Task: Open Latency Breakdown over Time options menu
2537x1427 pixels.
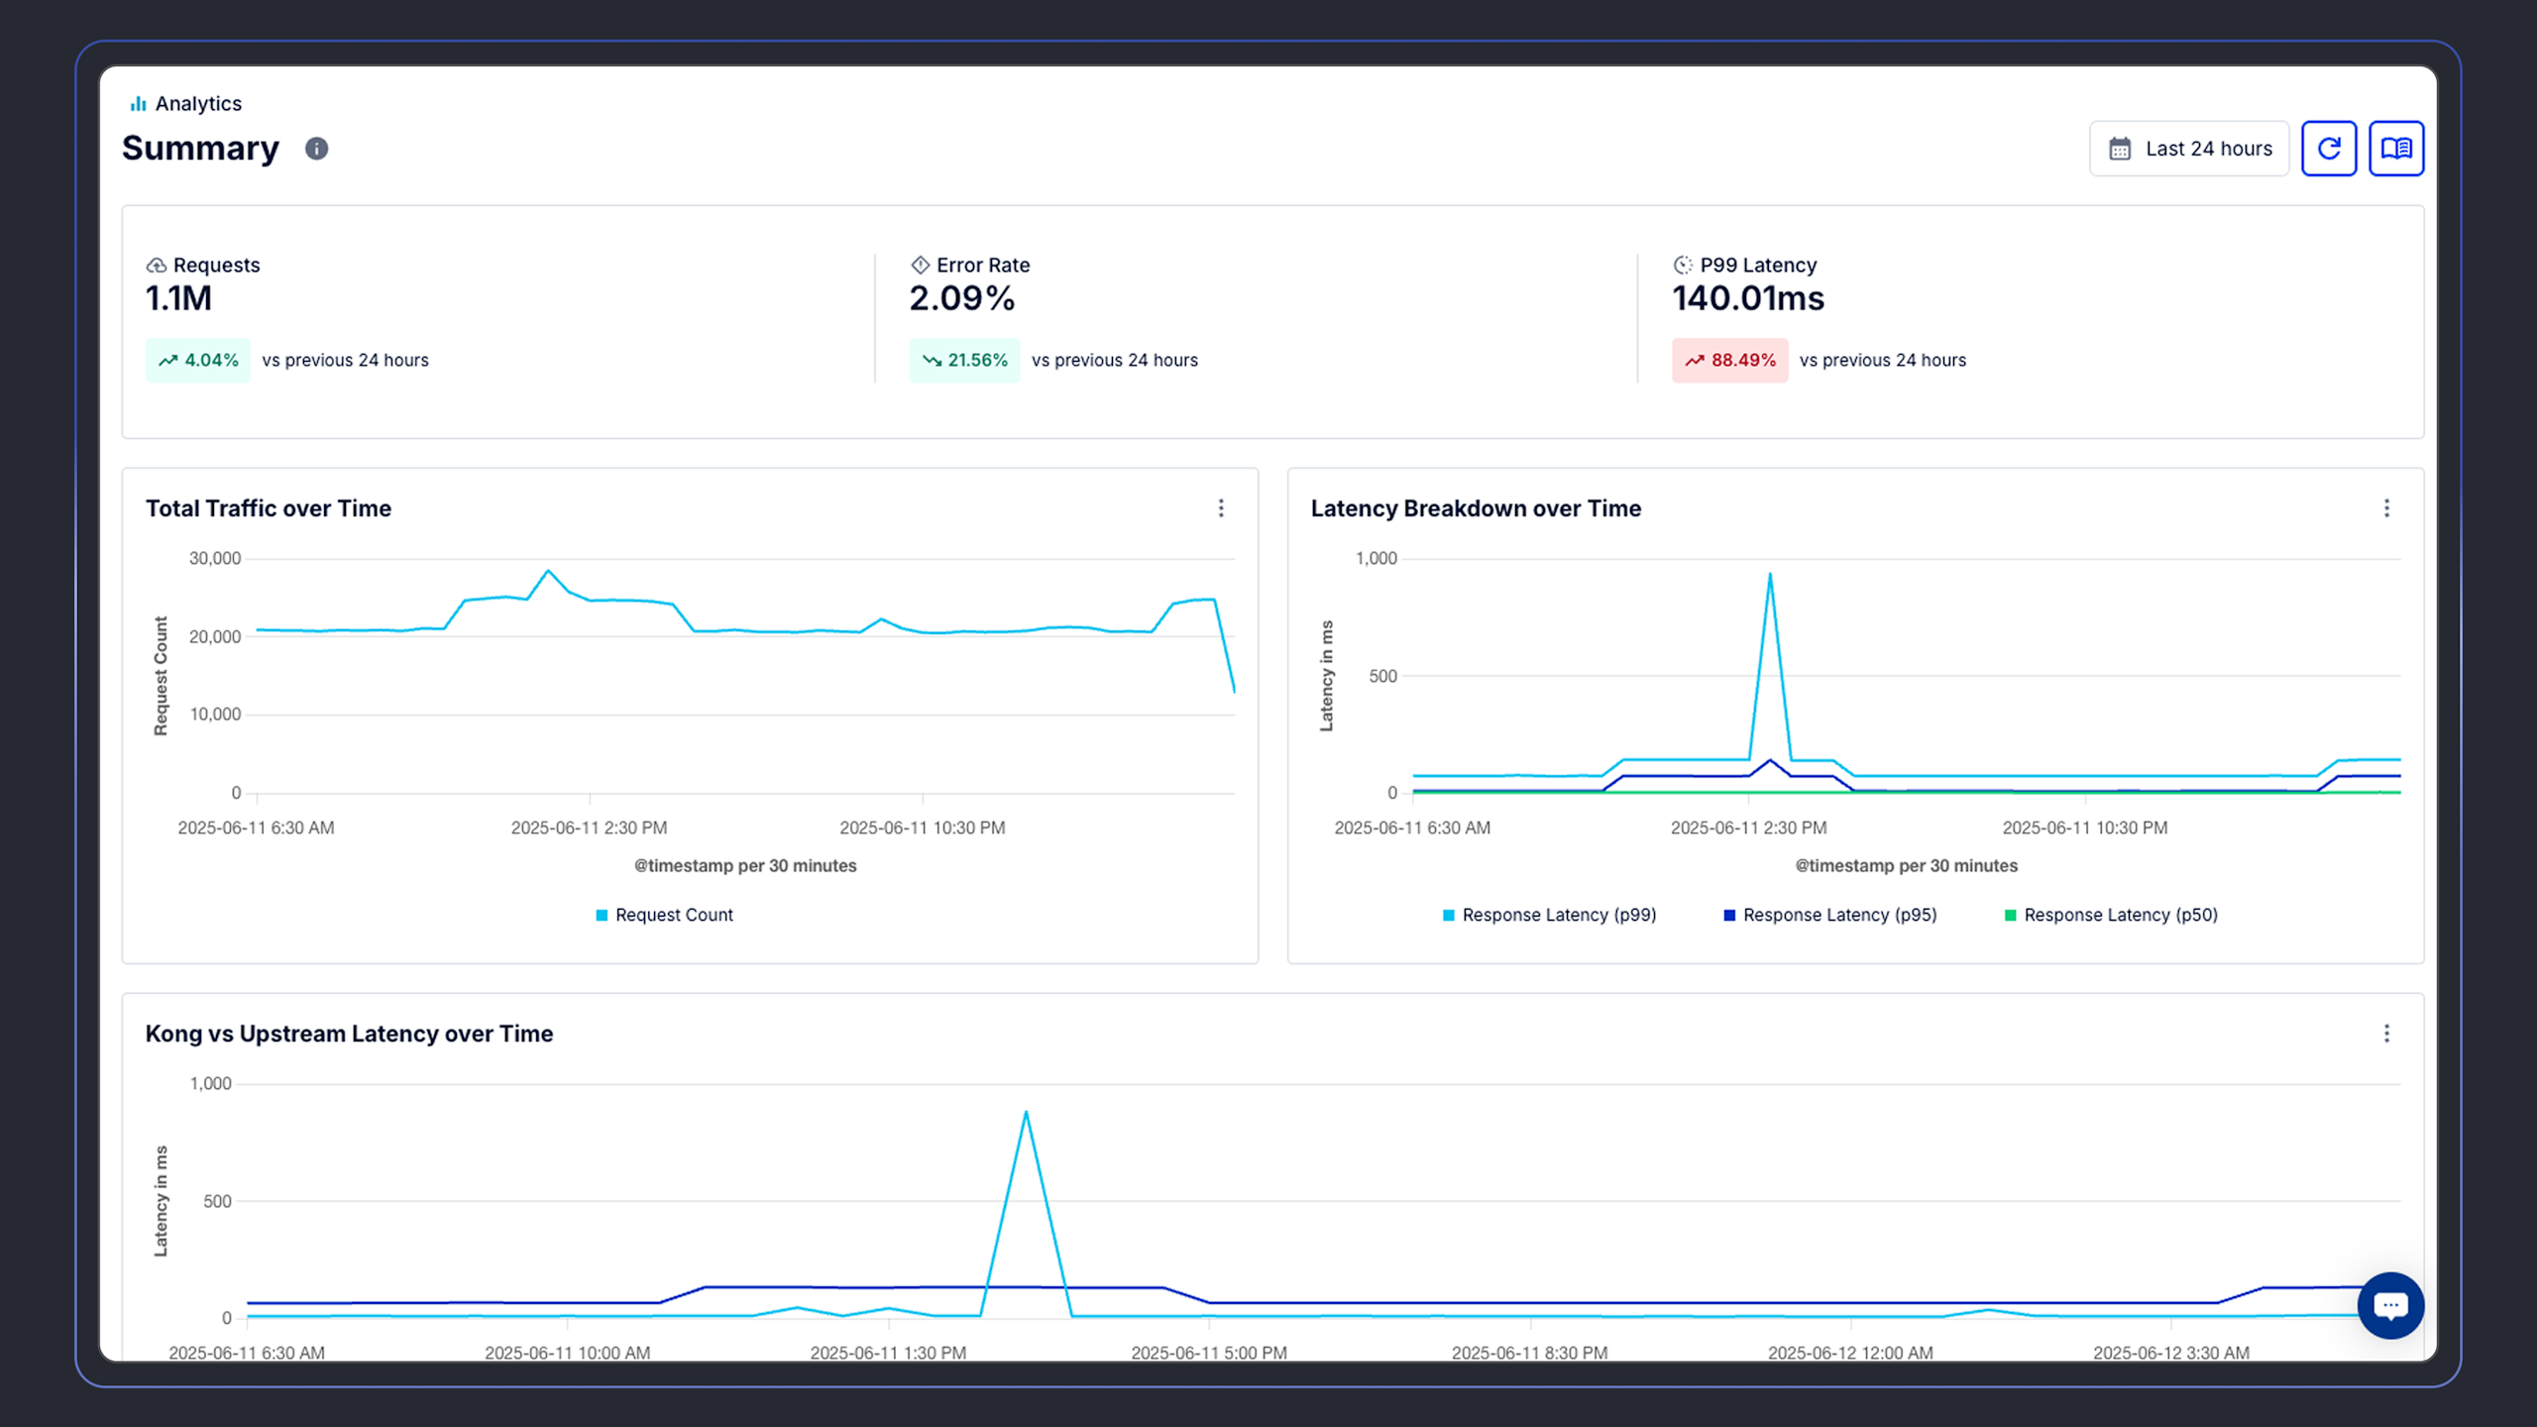Action: tap(2386, 508)
